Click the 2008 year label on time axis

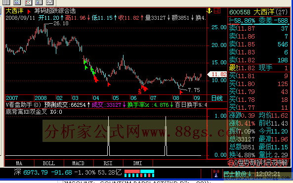[41, 98]
